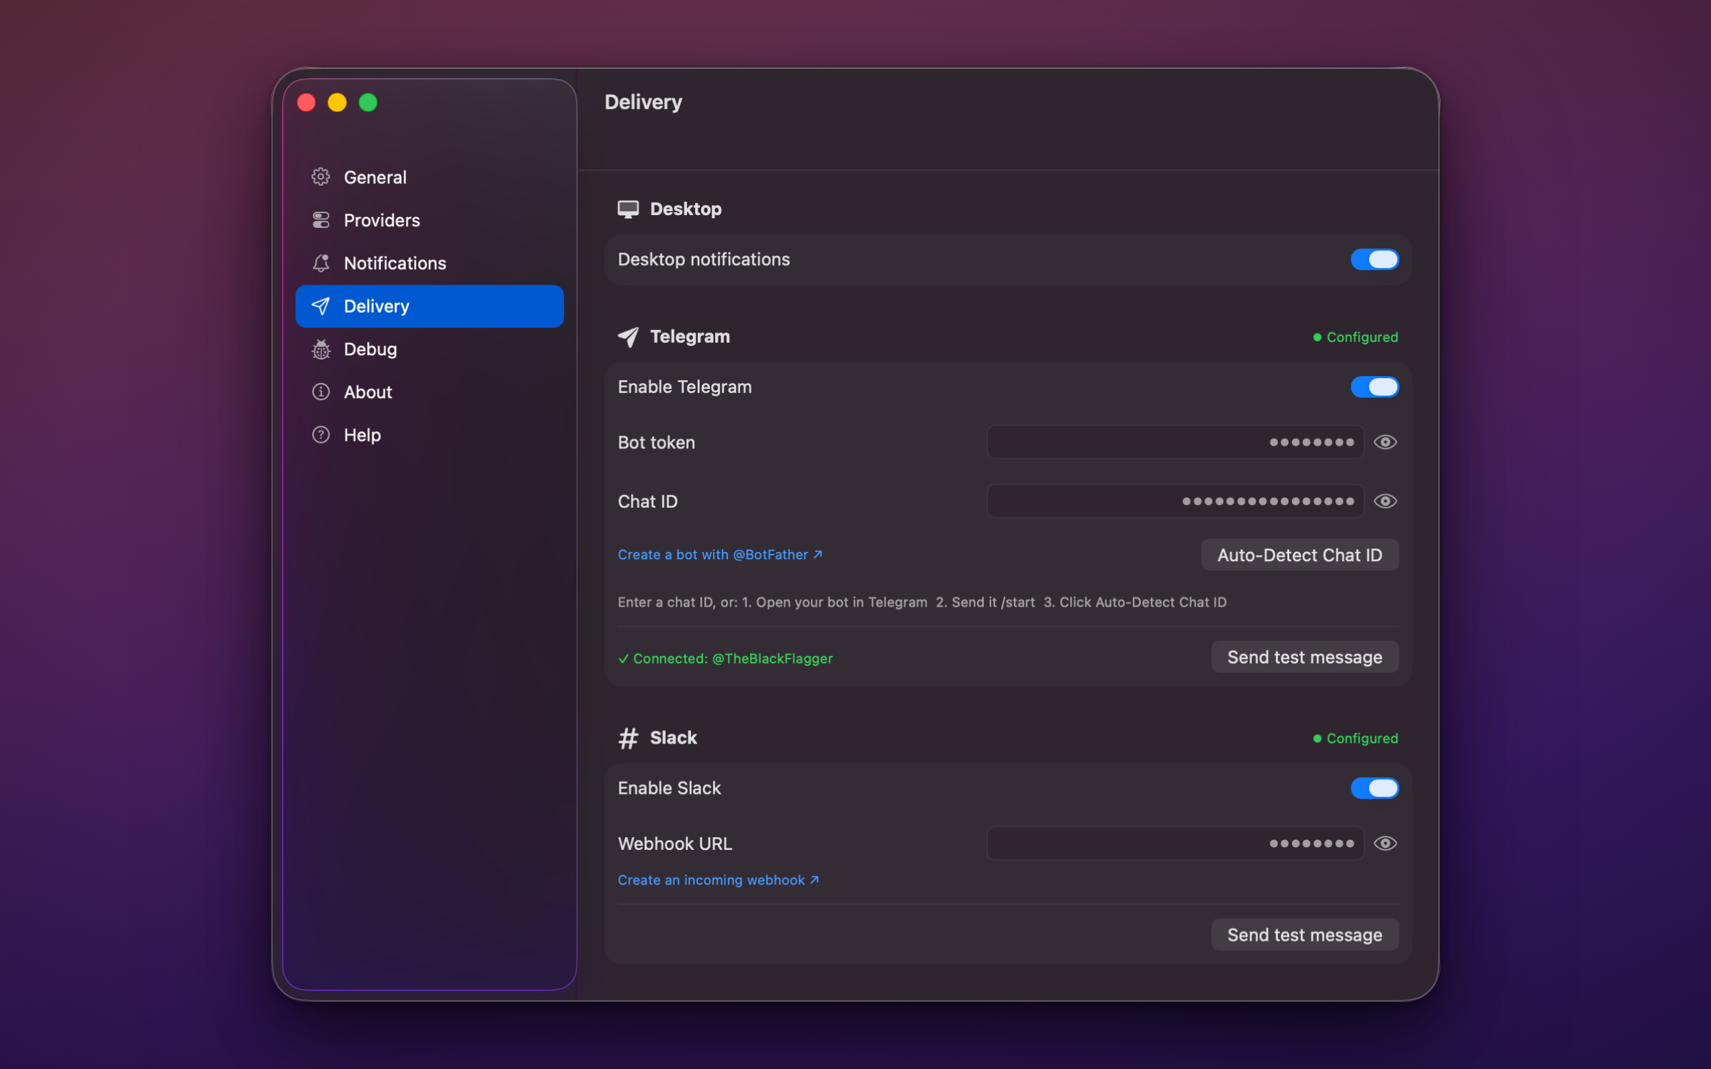The height and width of the screenshot is (1069, 1711).
Task: Click the Telegram section plane icon
Action: tap(628, 337)
